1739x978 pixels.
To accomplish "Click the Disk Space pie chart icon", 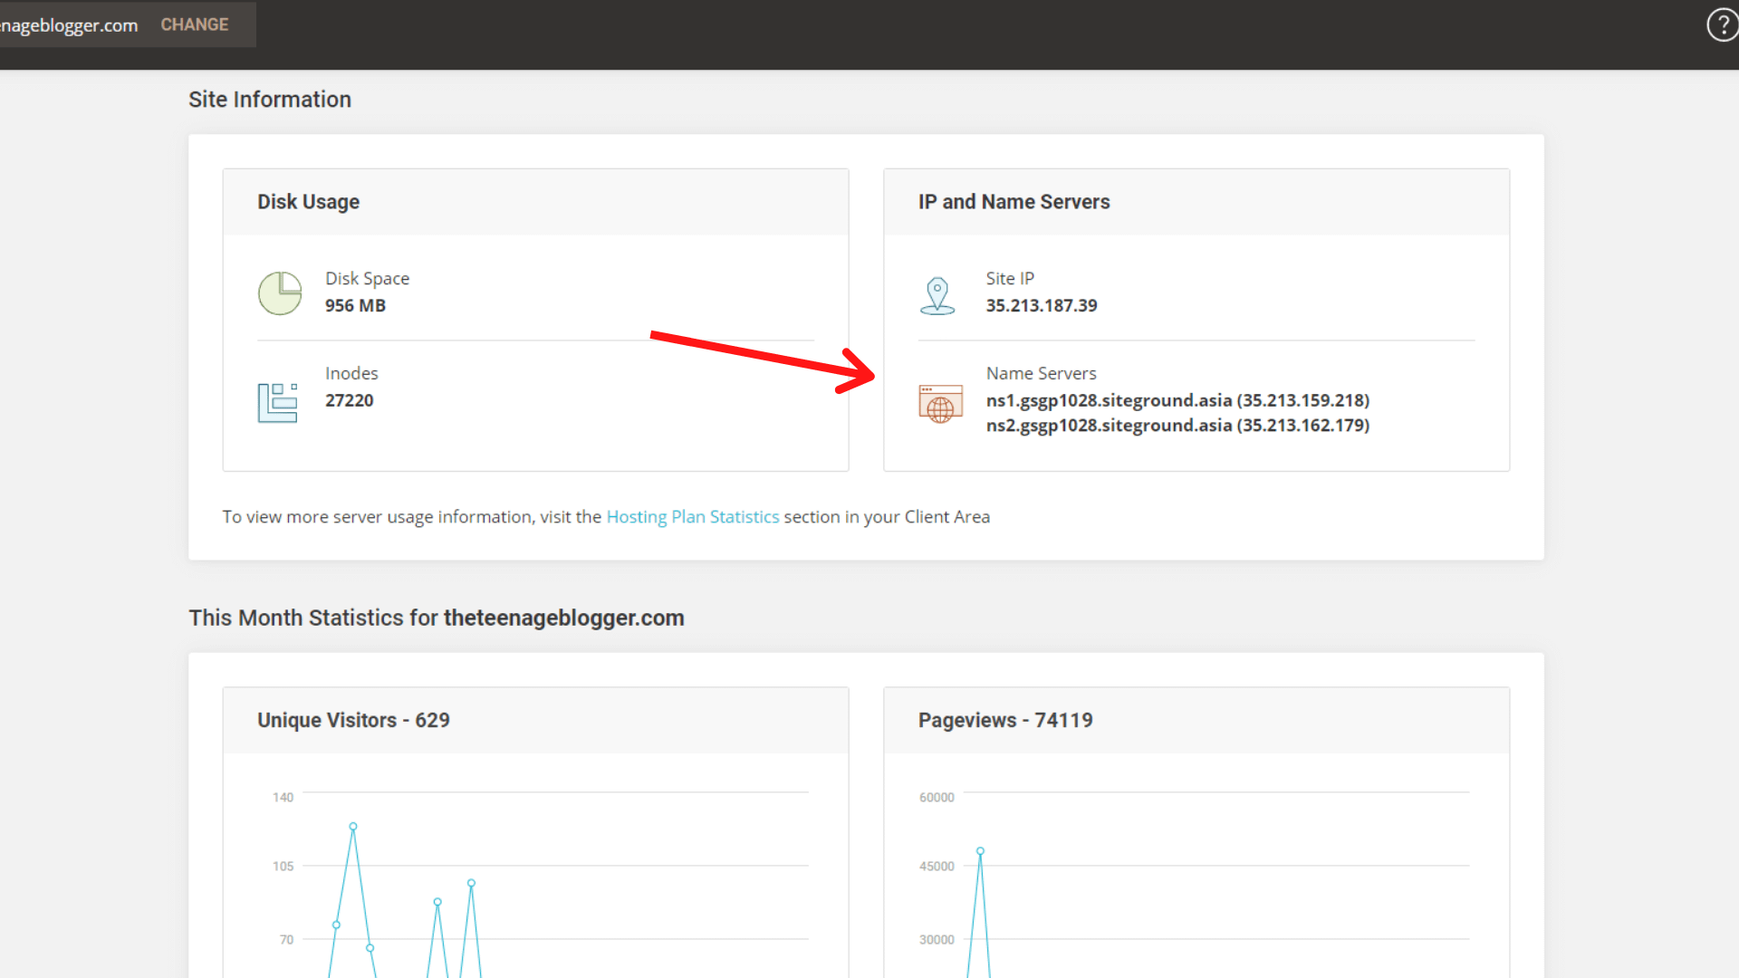I will coord(280,292).
